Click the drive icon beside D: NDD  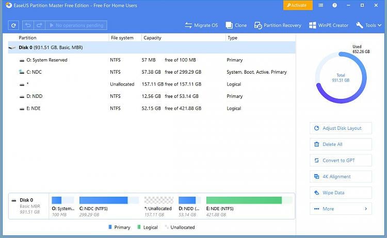22,96
